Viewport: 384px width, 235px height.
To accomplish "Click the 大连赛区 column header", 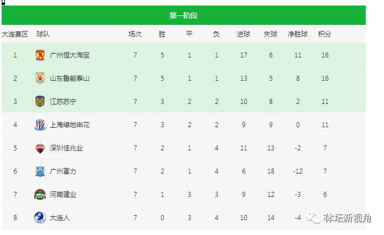I will pyautogui.click(x=15, y=34).
